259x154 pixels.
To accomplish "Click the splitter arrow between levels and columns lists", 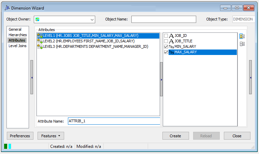I will (161, 80).
